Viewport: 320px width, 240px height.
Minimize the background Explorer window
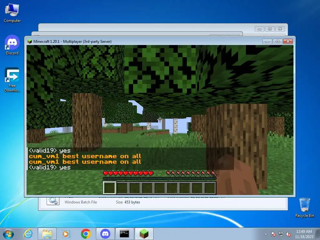[x=259, y=29]
